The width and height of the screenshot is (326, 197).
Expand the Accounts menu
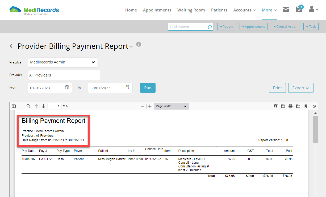244,10
